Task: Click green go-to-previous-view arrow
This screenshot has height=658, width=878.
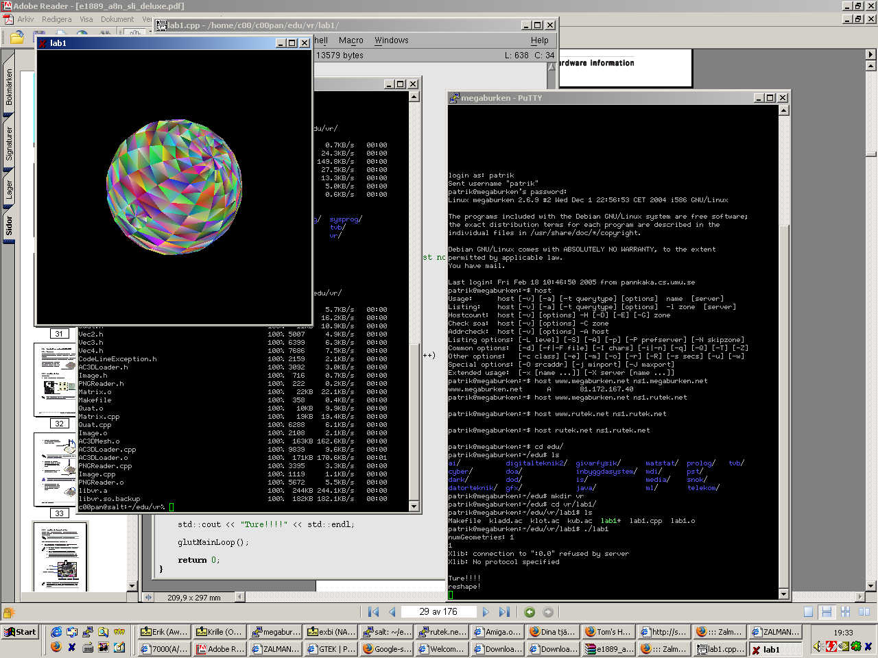Action: [530, 612]
